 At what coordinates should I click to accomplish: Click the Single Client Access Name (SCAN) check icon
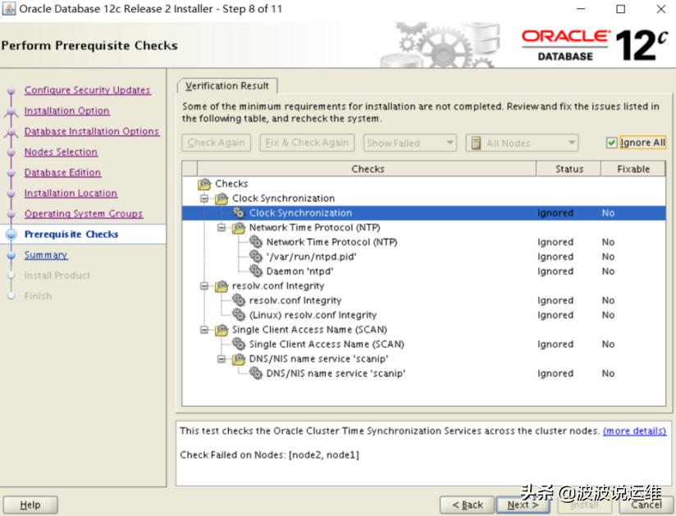click(x=238, y=344)
